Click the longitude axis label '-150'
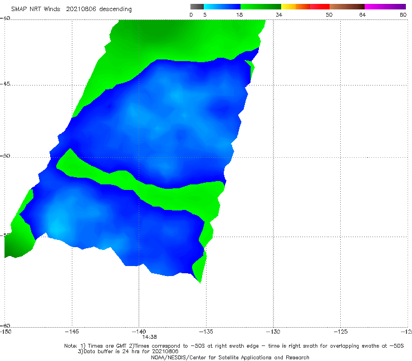412x361 pixels. click(x=6, y=332)
